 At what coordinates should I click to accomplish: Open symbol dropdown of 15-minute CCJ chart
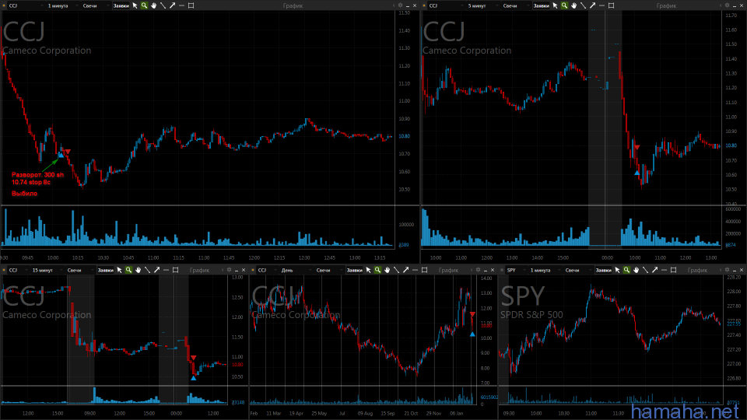18,270
